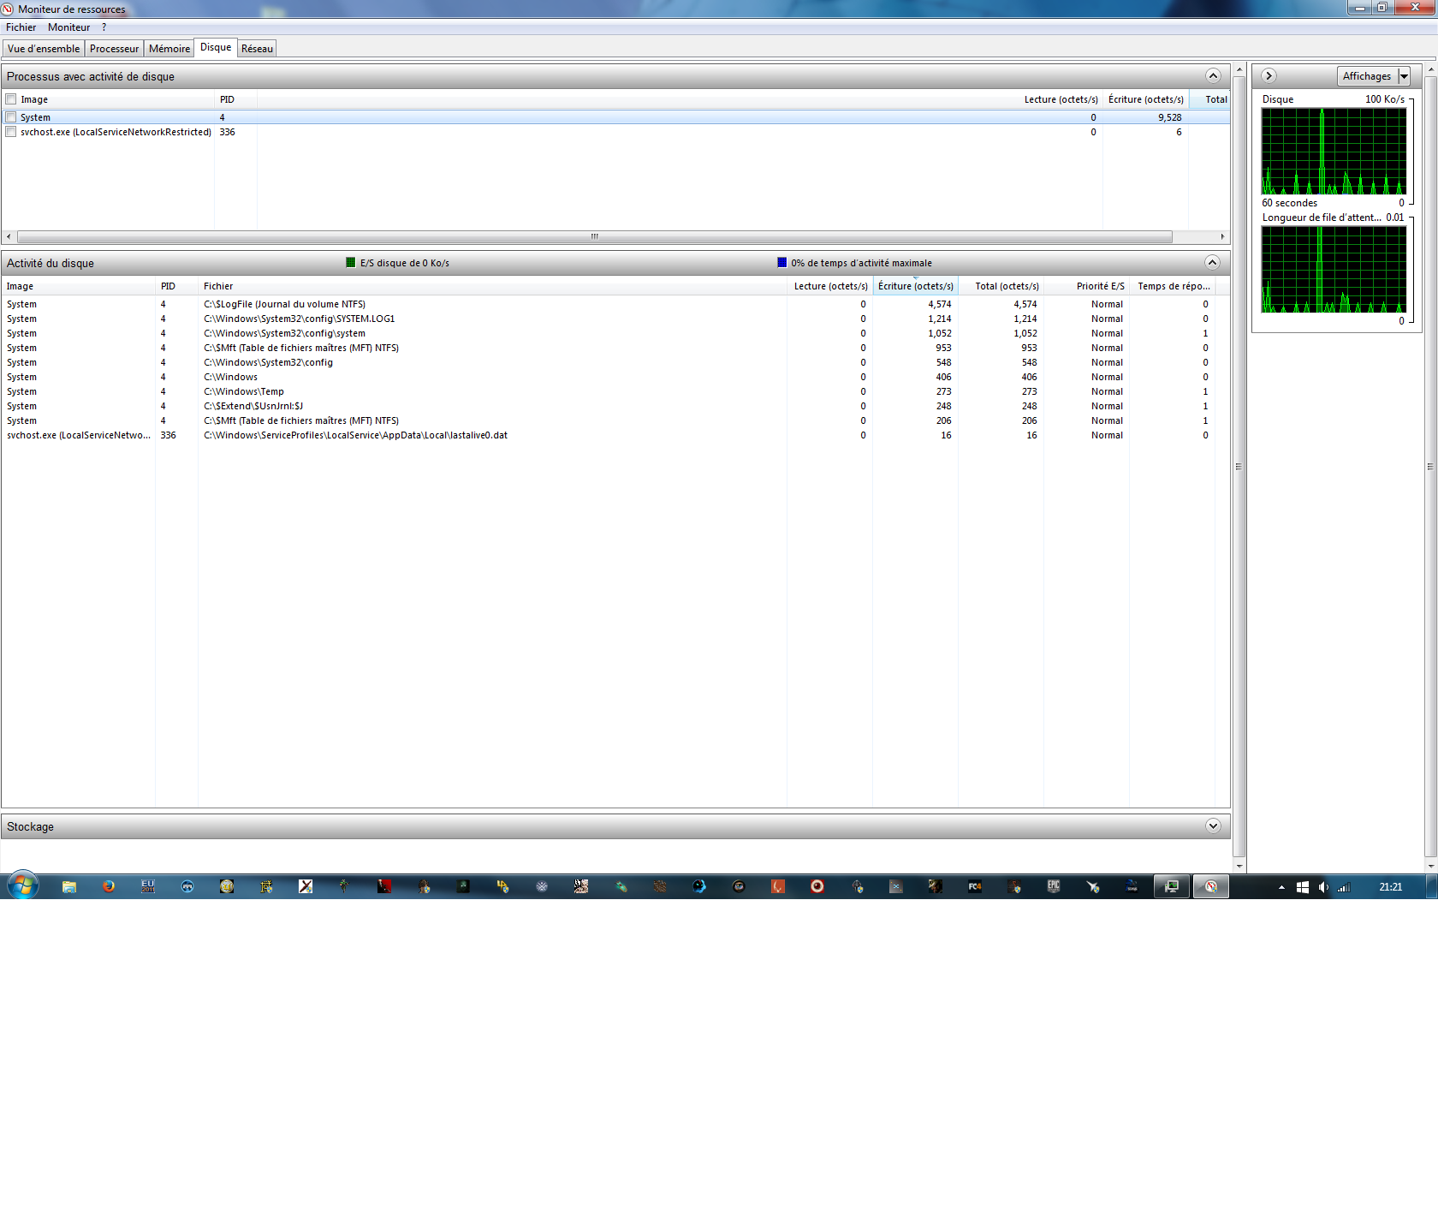1438x1210 pixels.
Task: Switch to the Mémoire tab
Action: [x=169, y=49]
